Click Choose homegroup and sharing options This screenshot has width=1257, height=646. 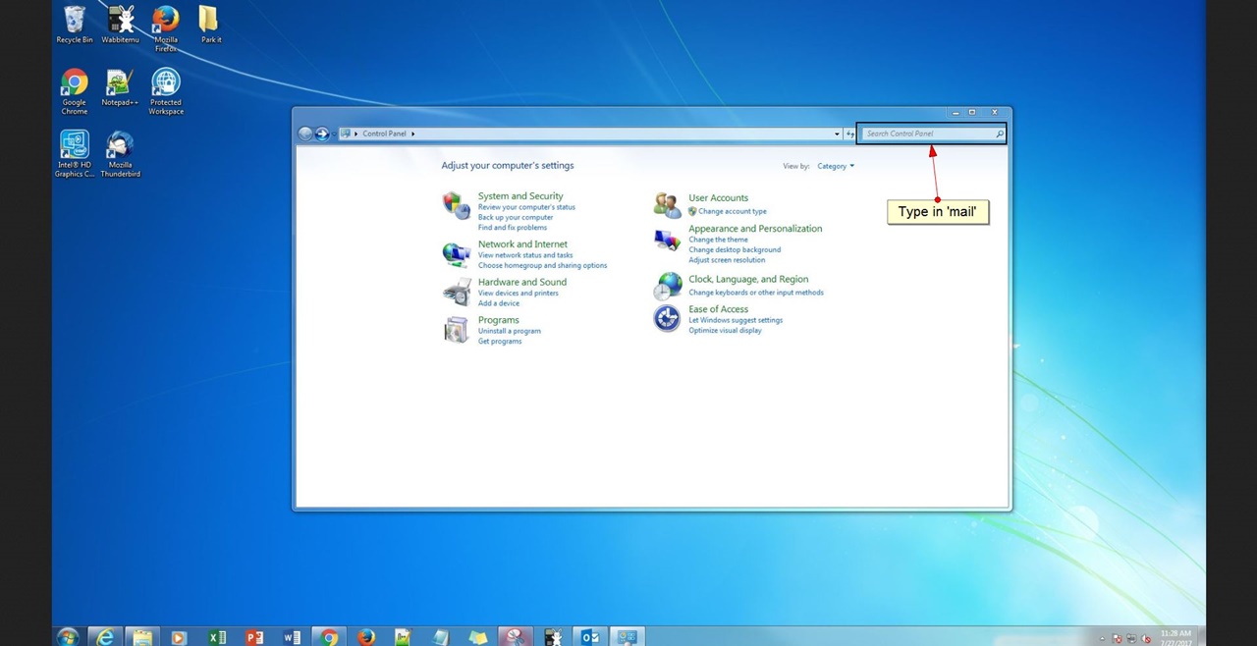click(543, 265)
